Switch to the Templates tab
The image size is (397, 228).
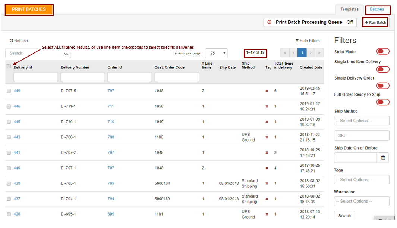point(349,9)
